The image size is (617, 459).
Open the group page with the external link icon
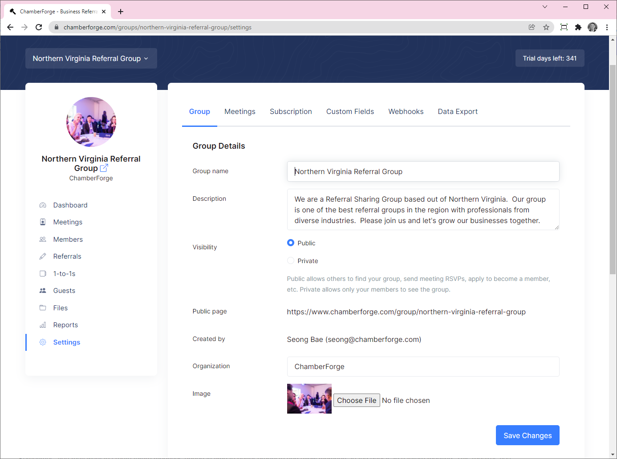tap(104, 168)
